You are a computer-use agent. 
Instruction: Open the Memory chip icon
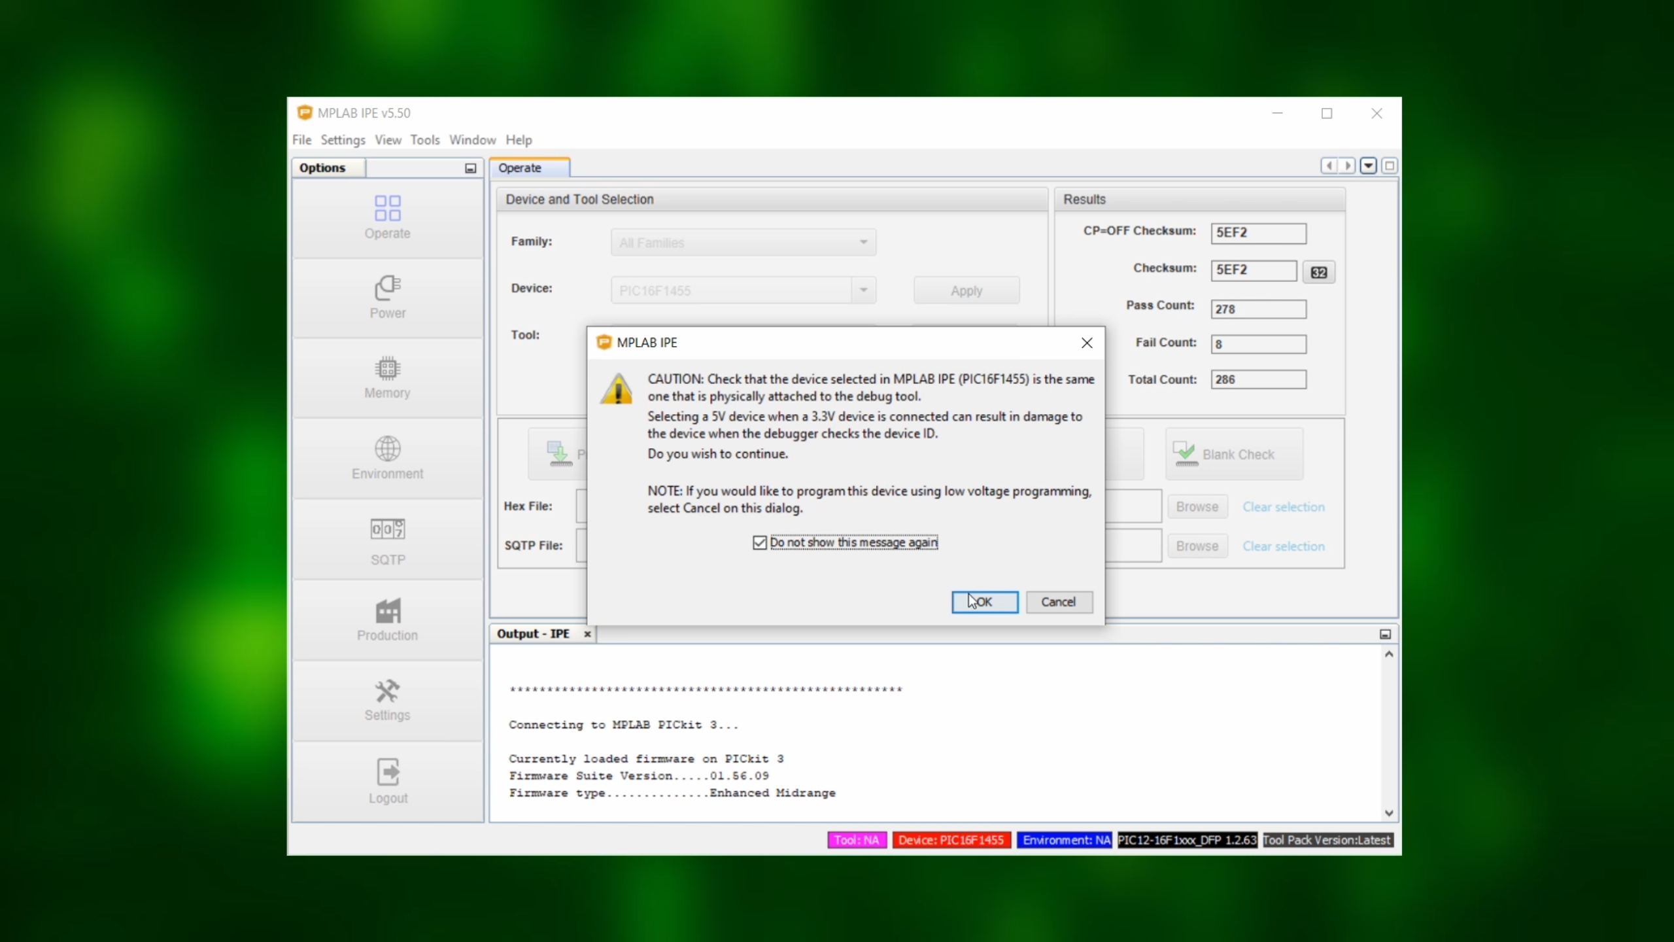pyautogui.click(x=387, y=368)
